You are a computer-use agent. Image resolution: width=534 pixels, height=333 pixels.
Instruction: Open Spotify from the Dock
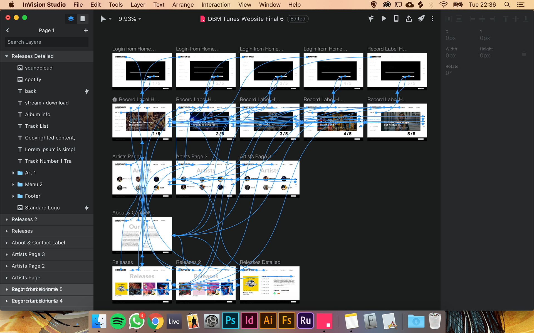pyautogui.click(x=118, y=321)
